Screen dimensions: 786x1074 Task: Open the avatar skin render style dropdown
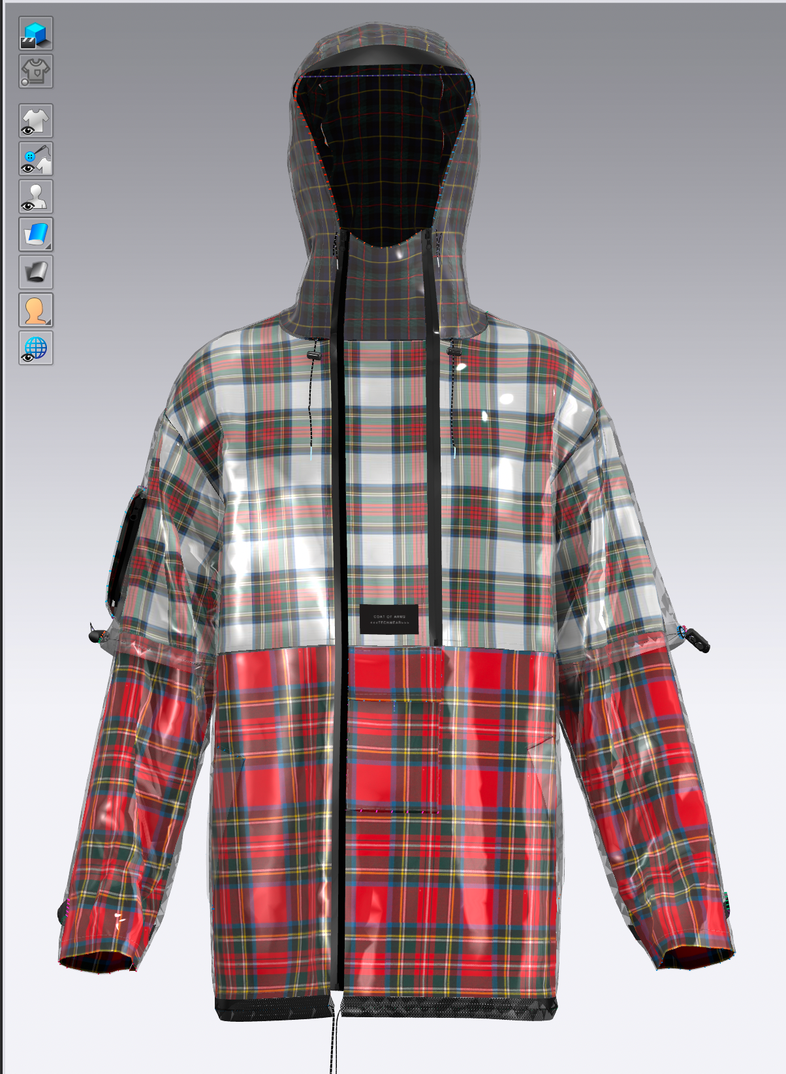click(x=36, y=310)
